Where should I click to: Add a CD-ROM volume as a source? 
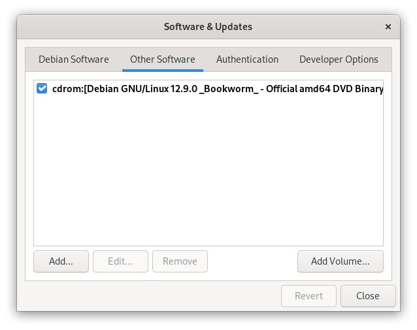(340, 261)
